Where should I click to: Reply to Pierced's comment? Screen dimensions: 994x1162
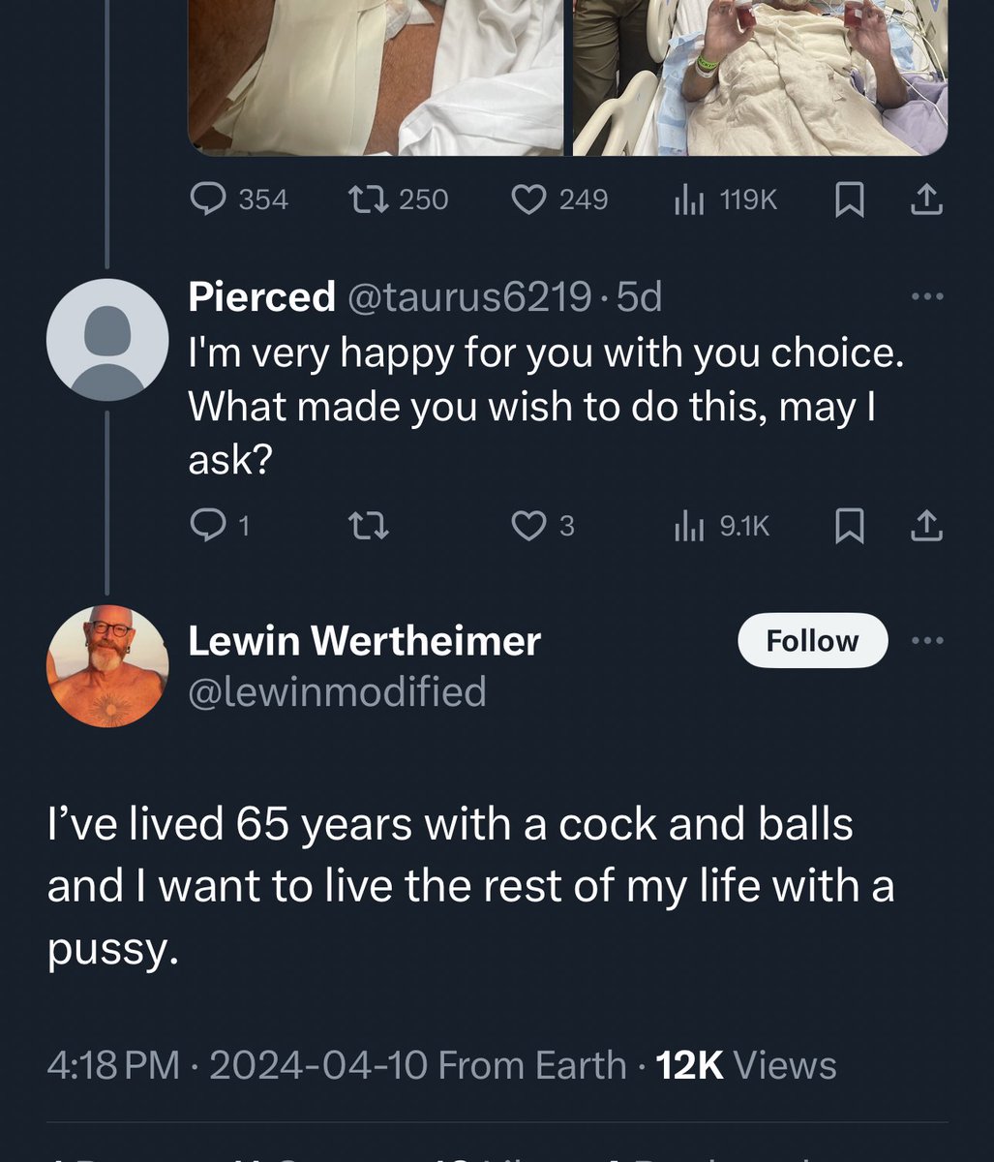point(220,526)
